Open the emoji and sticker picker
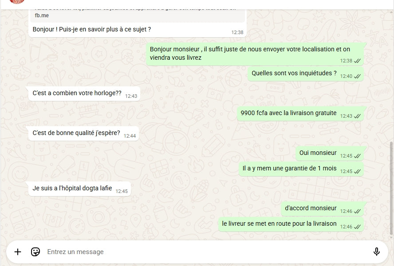The width and height of the screenshot is (394, 266). [x=35, y=252]
